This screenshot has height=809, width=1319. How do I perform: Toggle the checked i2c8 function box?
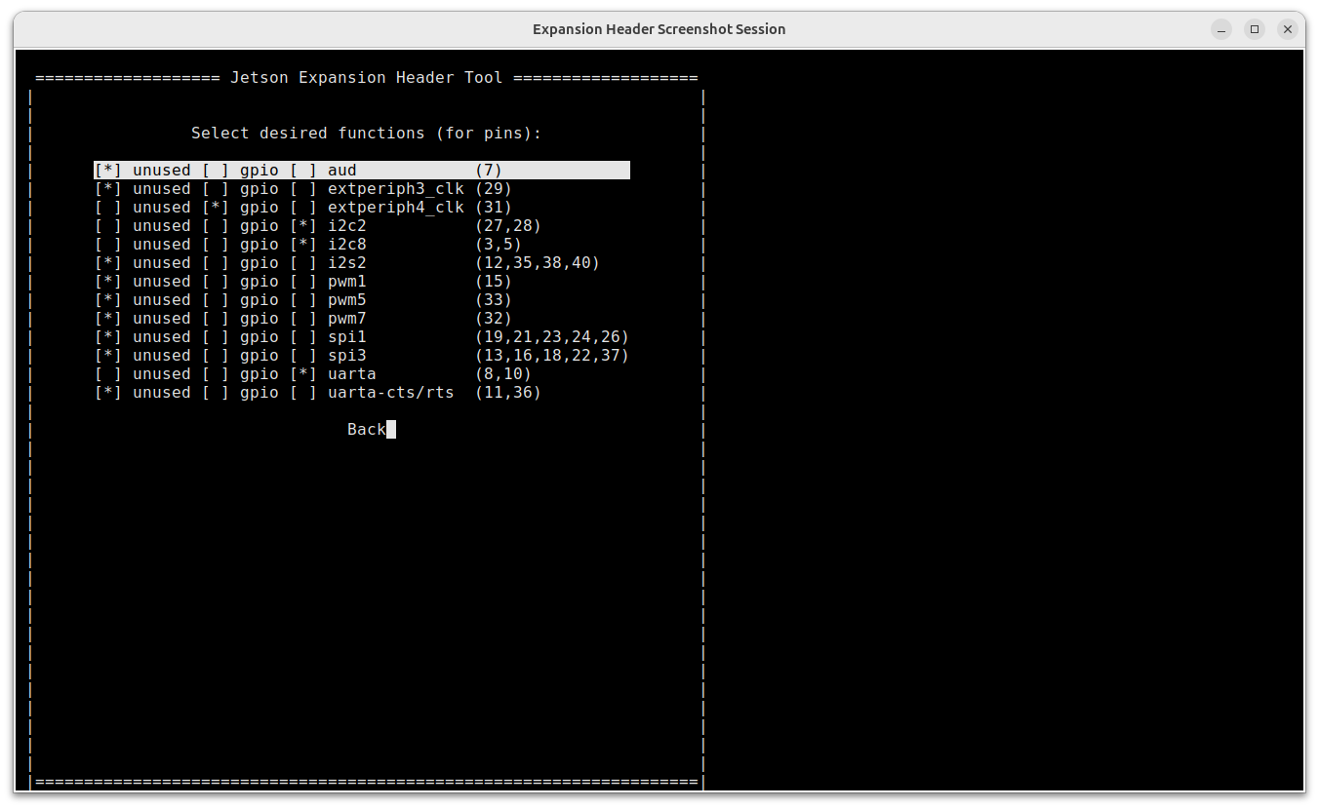coord(303,245)
